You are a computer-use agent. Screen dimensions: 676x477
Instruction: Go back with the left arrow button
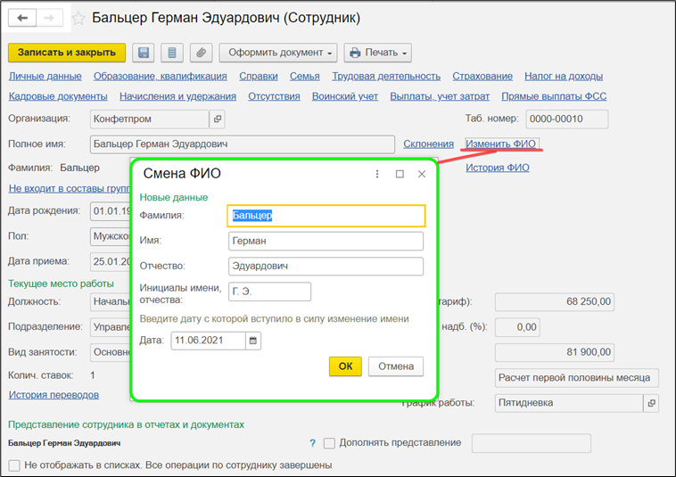[x=22, y=18]
